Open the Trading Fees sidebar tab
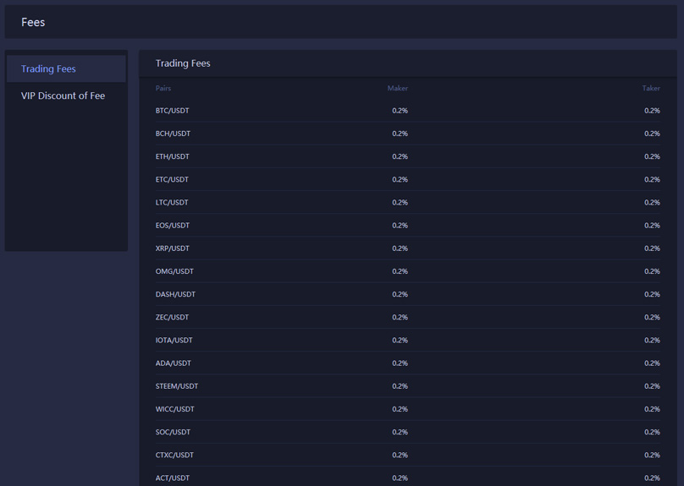The height and width of the screenshot is (486, 684). (66, 68)
